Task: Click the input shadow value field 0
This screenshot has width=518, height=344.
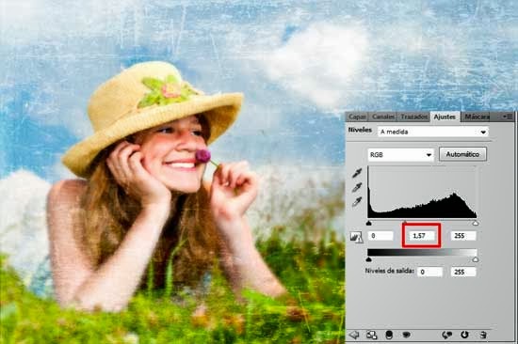Action: 380,236
